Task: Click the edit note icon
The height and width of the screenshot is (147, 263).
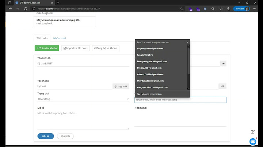Action: [253, 132]
